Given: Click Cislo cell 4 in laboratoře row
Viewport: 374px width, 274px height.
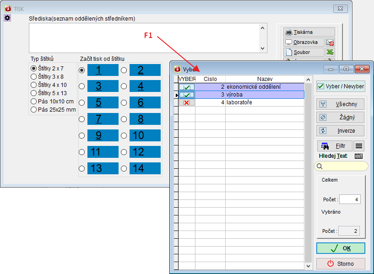Looking at the screenshot, I should (x=210, y=102).
